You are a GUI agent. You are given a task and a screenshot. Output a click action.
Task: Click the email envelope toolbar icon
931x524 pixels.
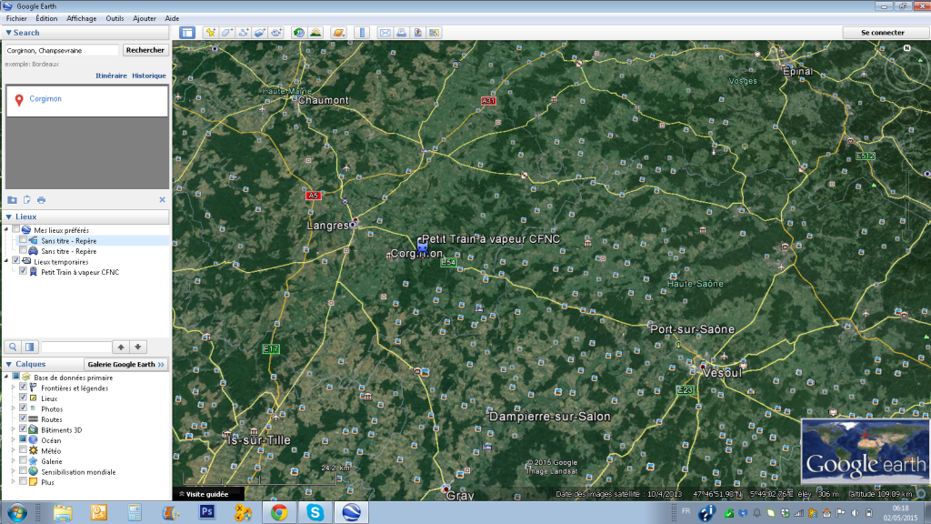(x=385, y=33)
